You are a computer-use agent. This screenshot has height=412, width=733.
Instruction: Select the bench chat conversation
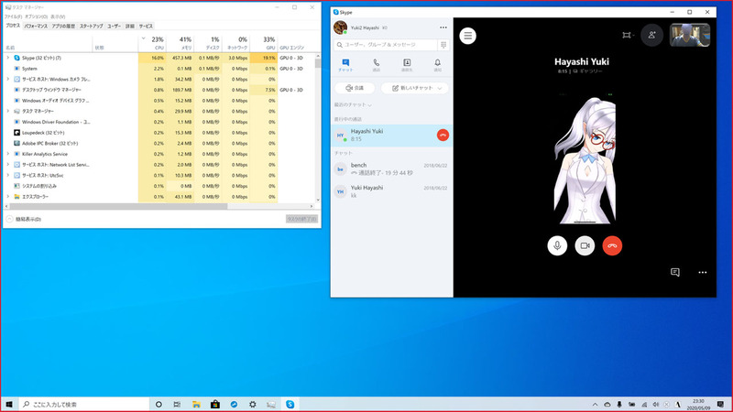tap(392, 169)
